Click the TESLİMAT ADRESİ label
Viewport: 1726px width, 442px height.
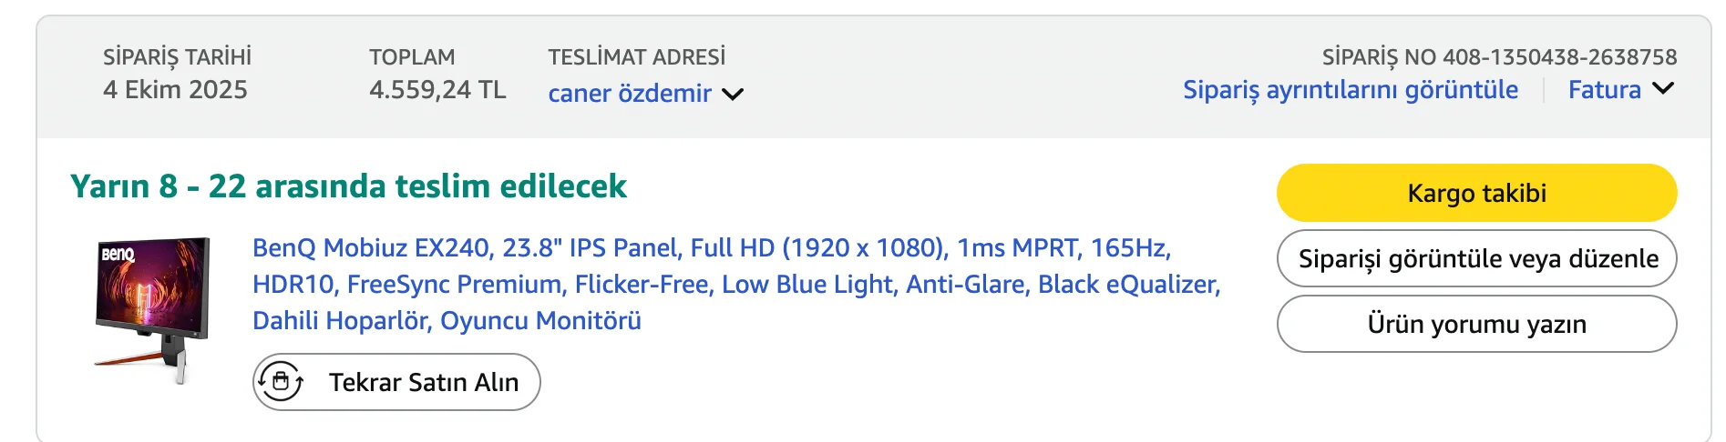click(x=636, y=56)
